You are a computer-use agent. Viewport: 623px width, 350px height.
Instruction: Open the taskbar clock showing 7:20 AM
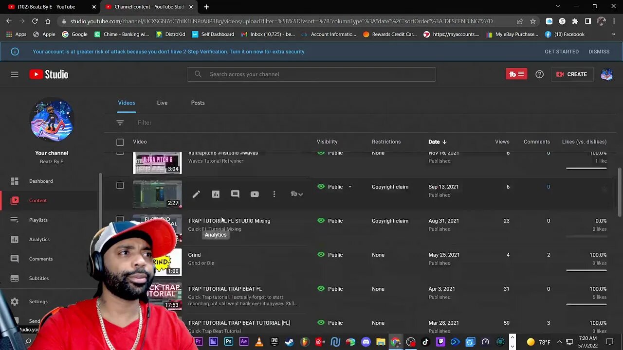(588, 342)
